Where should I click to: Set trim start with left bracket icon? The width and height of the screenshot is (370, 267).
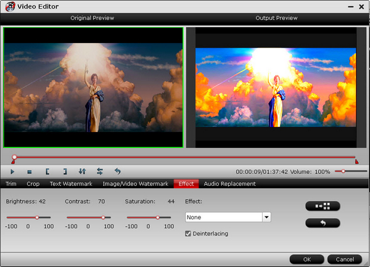pyautogui.click(x=47, y=171)
